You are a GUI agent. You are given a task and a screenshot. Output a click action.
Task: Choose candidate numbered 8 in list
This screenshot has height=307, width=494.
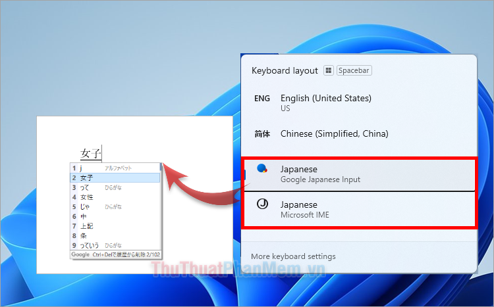point(115,235)
